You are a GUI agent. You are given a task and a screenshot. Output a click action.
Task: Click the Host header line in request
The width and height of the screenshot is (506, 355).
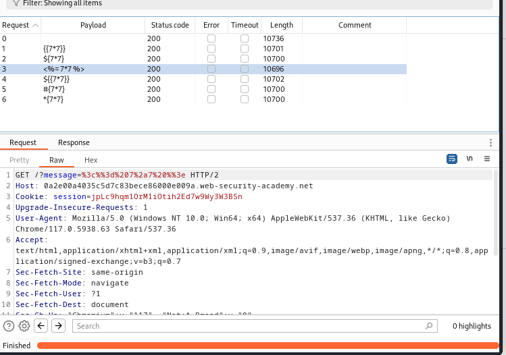click(x=164, y=186)
